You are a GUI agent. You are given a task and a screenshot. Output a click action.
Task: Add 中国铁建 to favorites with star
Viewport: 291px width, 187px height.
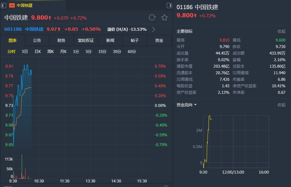pyautogui.click(x=164, y=17)
